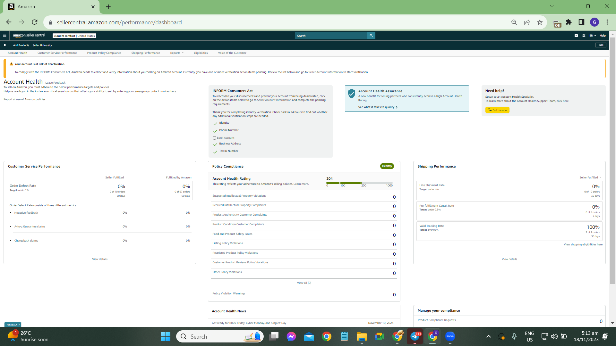Viewport: 616px width, 346px height.
Task: Click the Edit button in the header
Action: (601, 45)
